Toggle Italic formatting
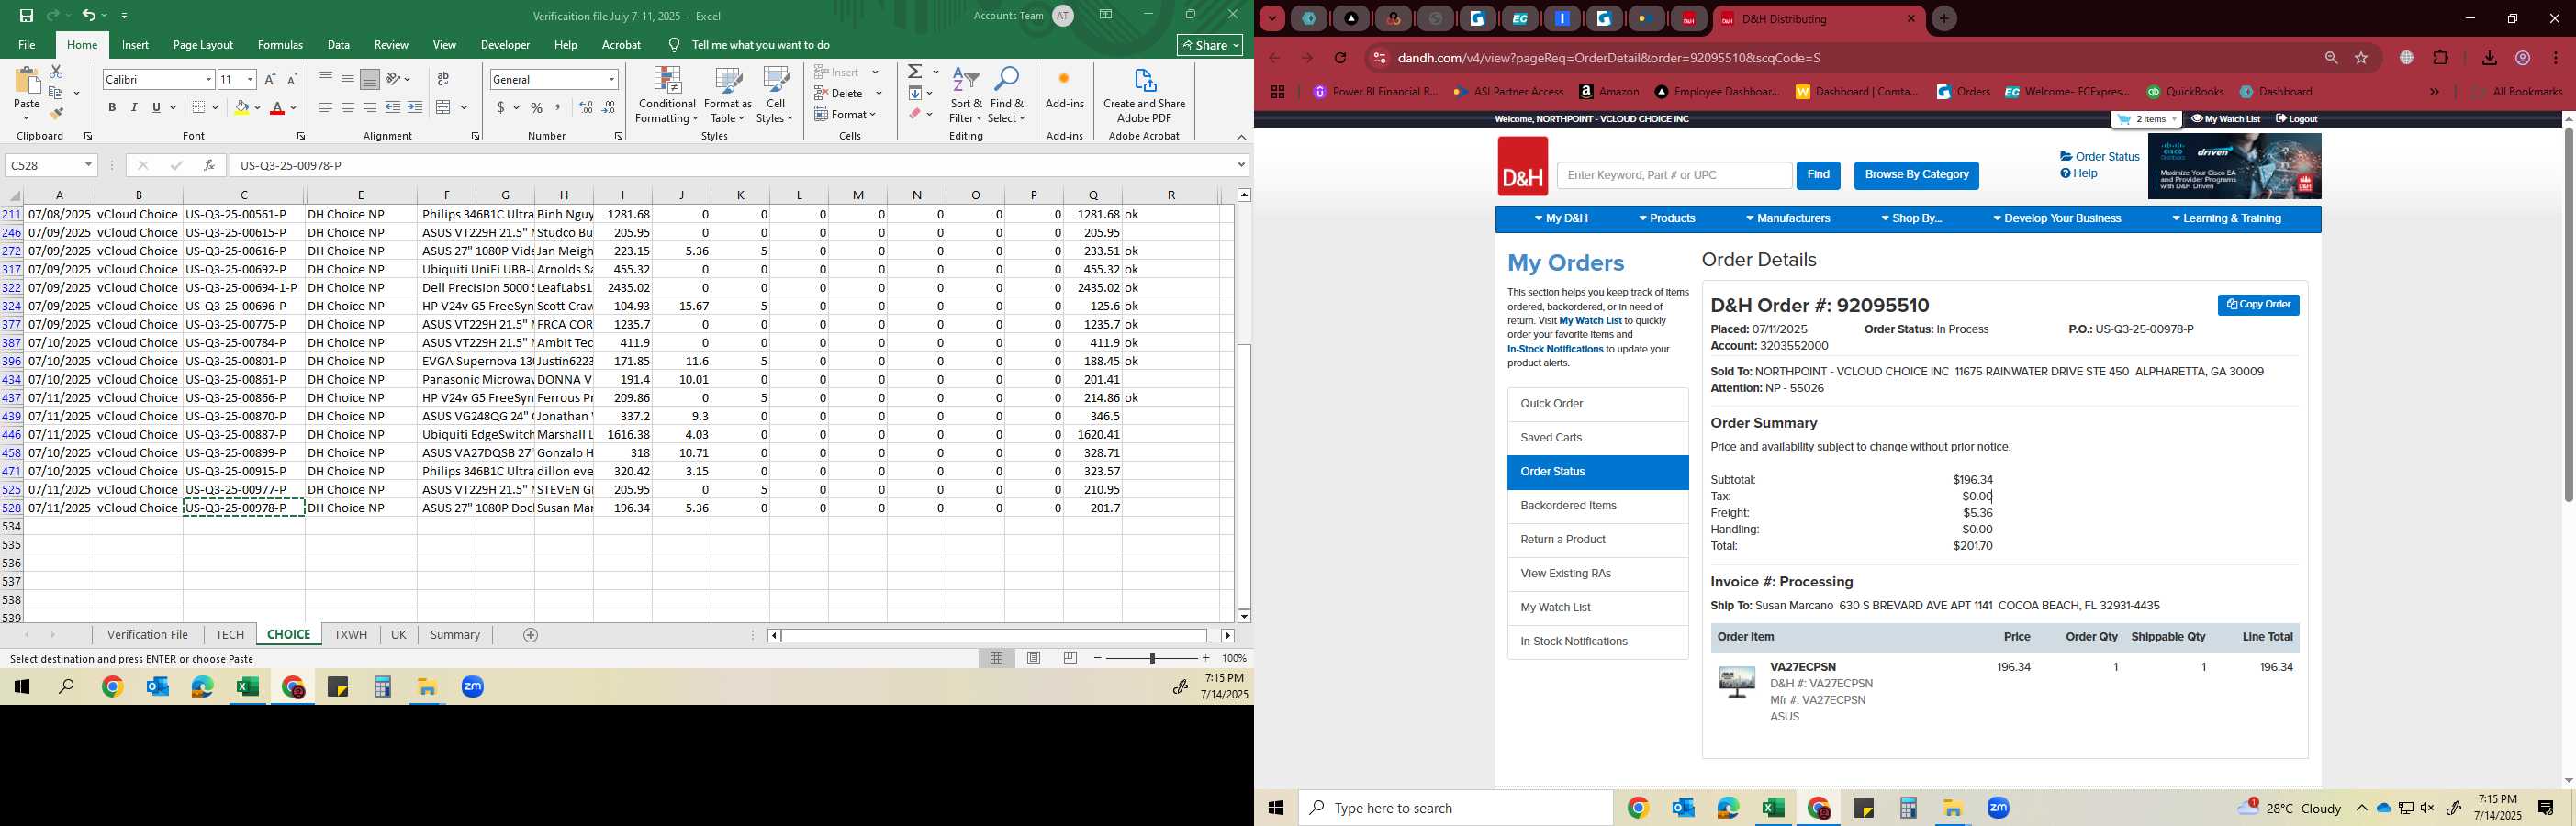Screen dimensions: 2576x826 (134, 107)
